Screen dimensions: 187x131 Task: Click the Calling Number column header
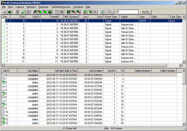(138, 71)
